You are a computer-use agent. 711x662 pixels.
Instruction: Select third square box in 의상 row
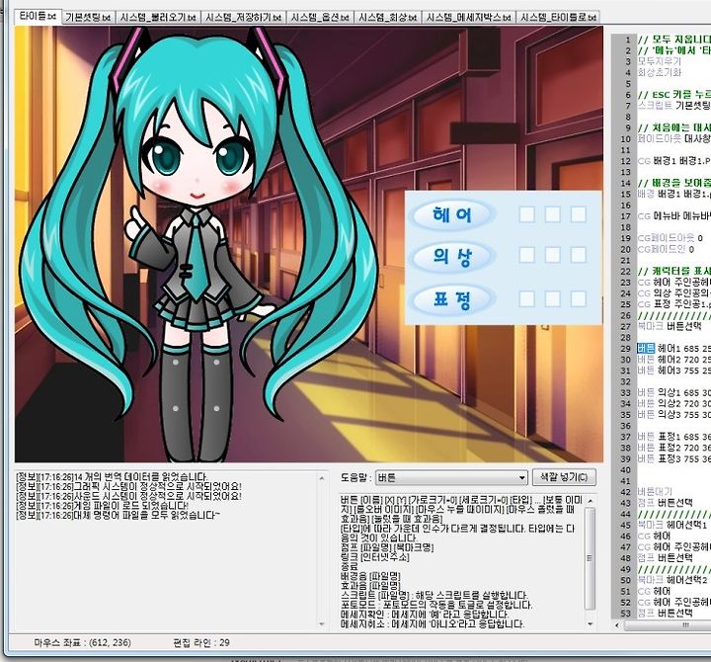(578, 255)
